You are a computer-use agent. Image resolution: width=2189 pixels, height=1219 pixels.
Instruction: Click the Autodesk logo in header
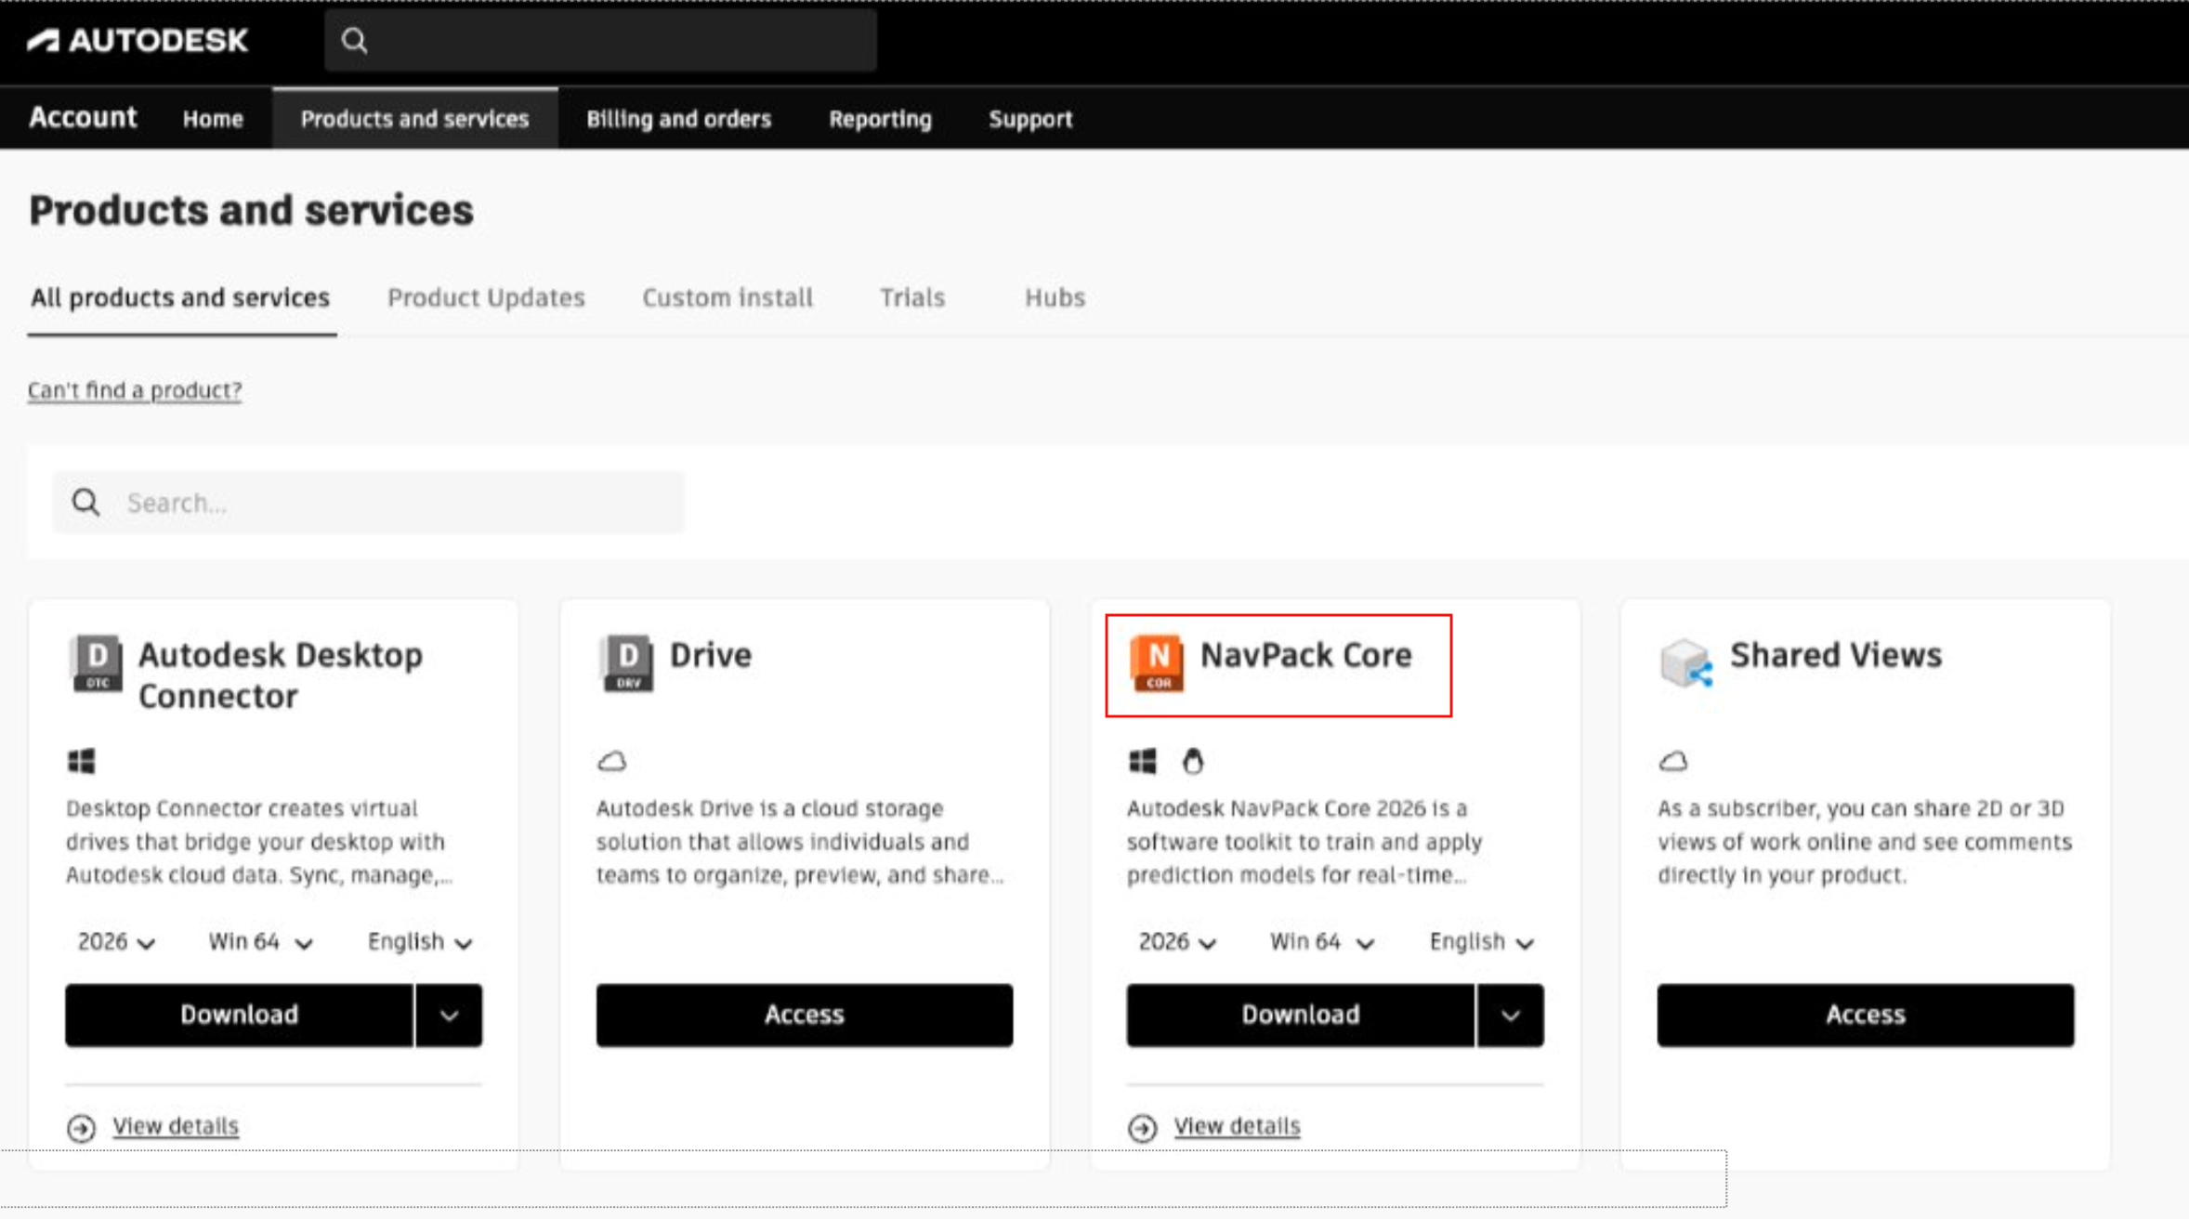pyautogui.click(x=138, y=40)
